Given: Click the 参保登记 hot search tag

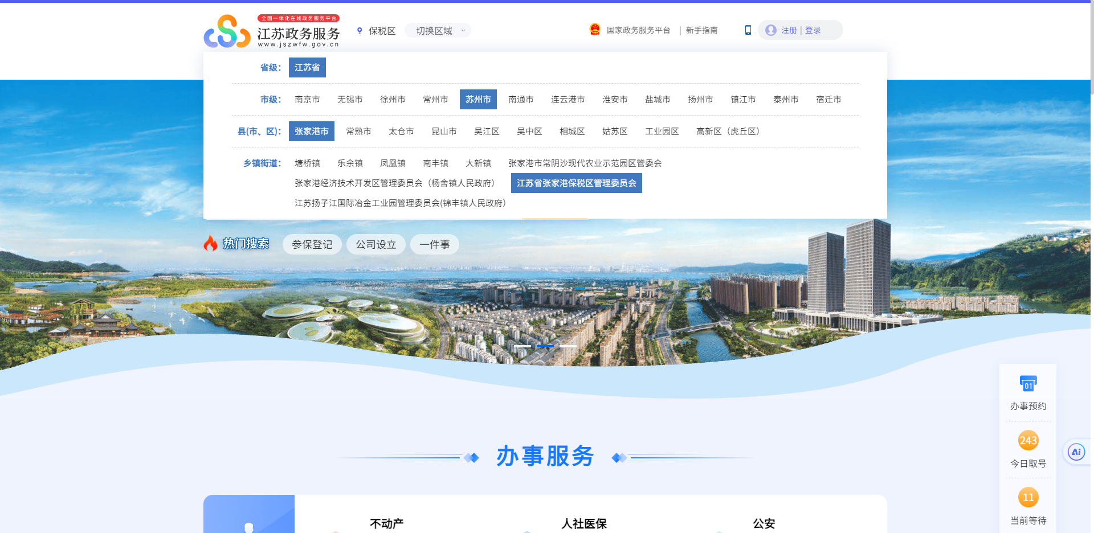Looking at the screenshot, I should (x=312, y=245).
